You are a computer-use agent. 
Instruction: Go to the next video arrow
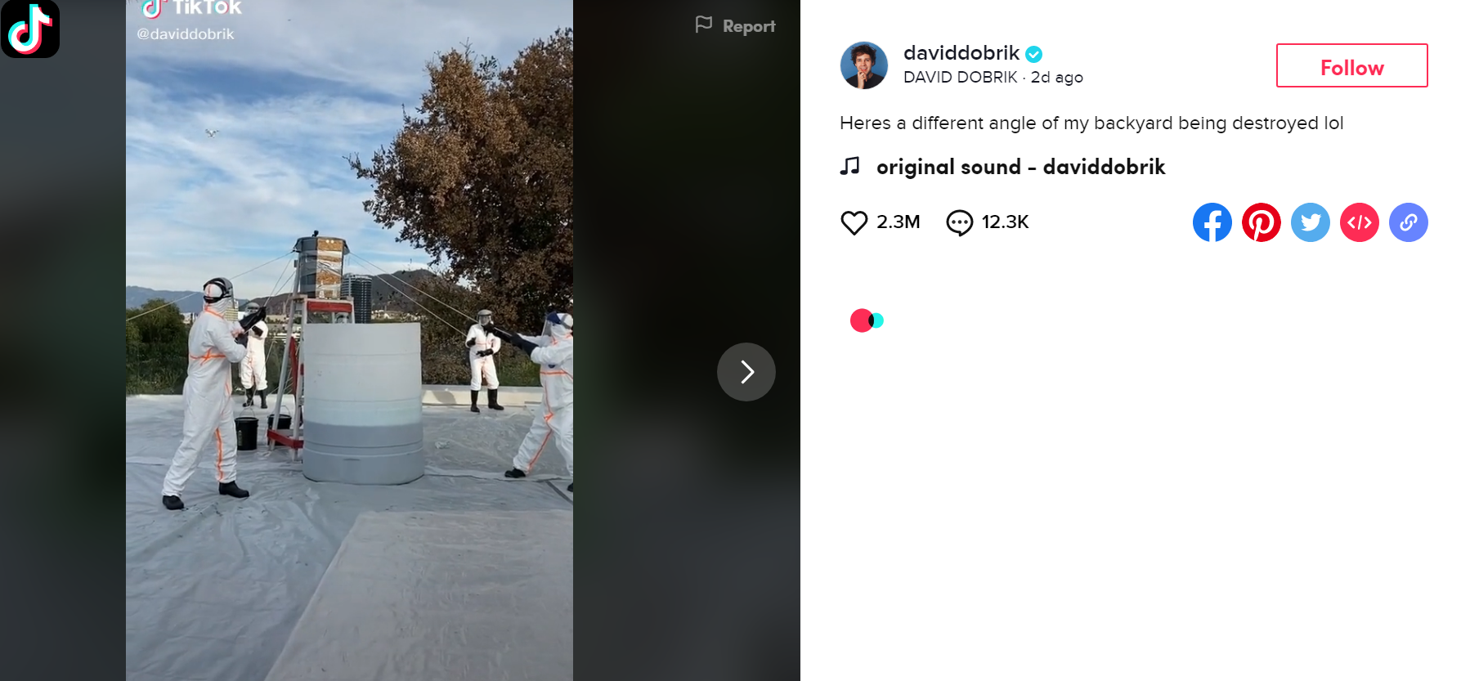(746, 372)
